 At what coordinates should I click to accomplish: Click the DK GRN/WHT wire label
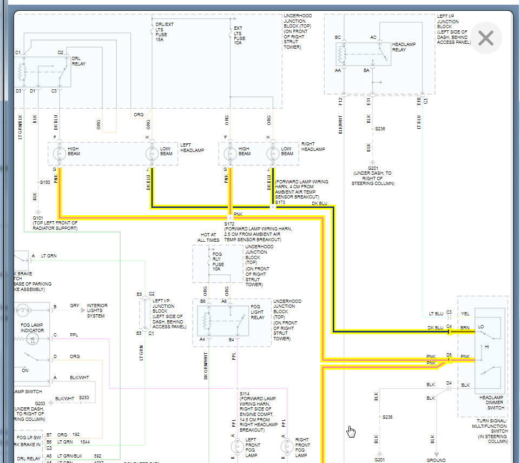pyautogui.click(x=206, y=366)
